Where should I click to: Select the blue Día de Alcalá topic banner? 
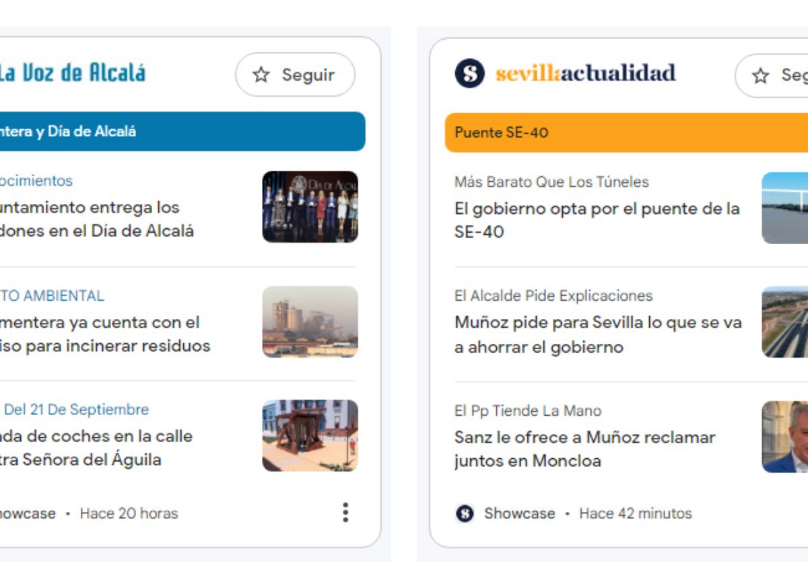(182, 131)
